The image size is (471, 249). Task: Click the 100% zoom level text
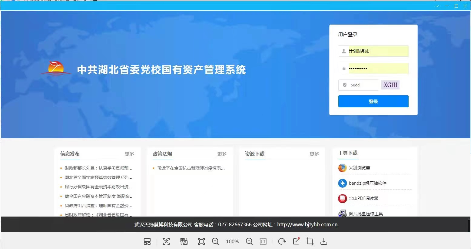pyautogui.click(x=232, y=241)
